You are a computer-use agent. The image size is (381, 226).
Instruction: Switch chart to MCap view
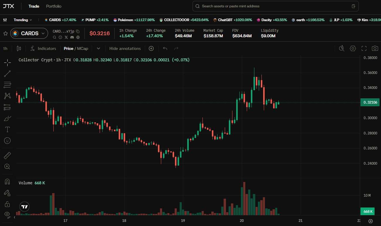[83, 48]
